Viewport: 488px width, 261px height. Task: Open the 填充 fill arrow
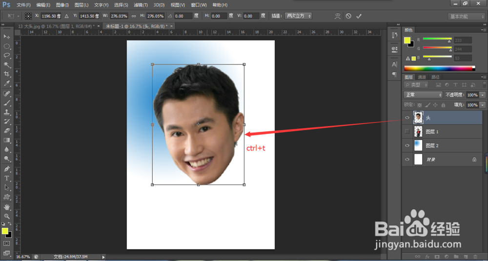pyautogui.click(x=483, y=105)
